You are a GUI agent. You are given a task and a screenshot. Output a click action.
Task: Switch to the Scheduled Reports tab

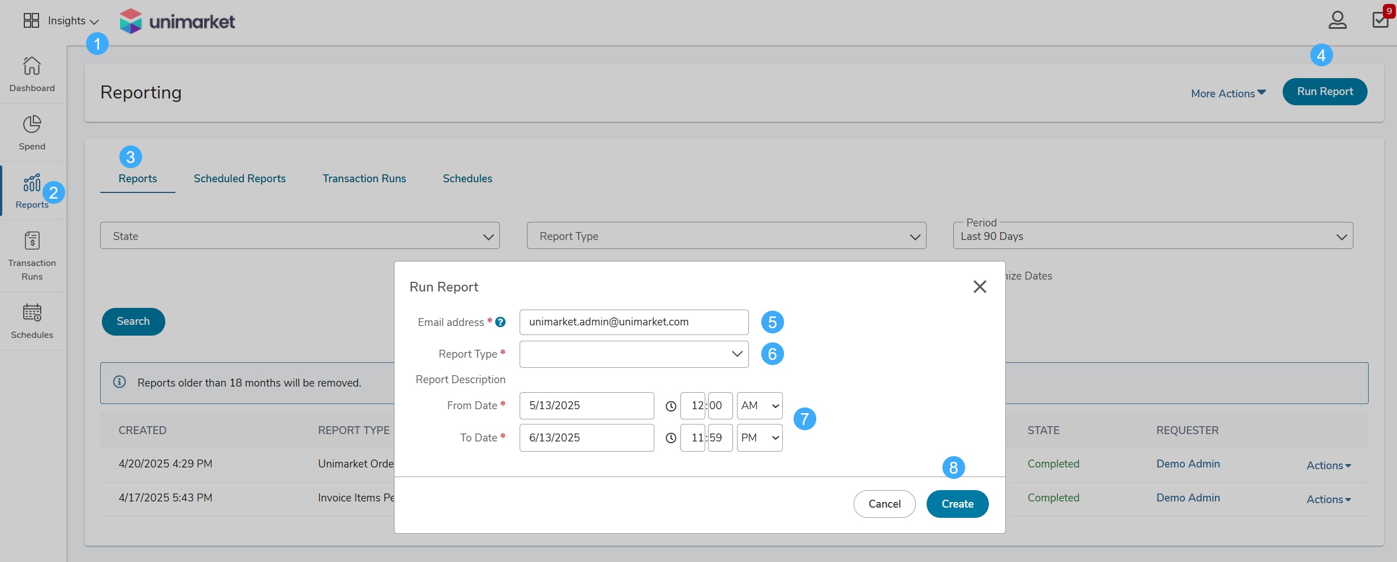pos(239,178)
